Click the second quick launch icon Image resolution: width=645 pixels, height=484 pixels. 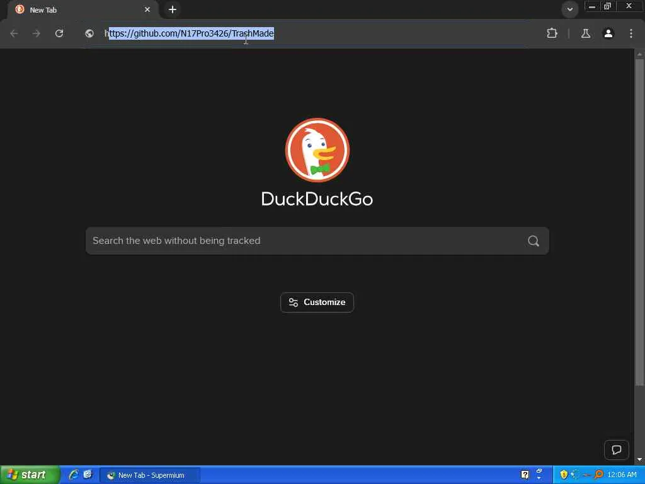click(x=88, y=475)
